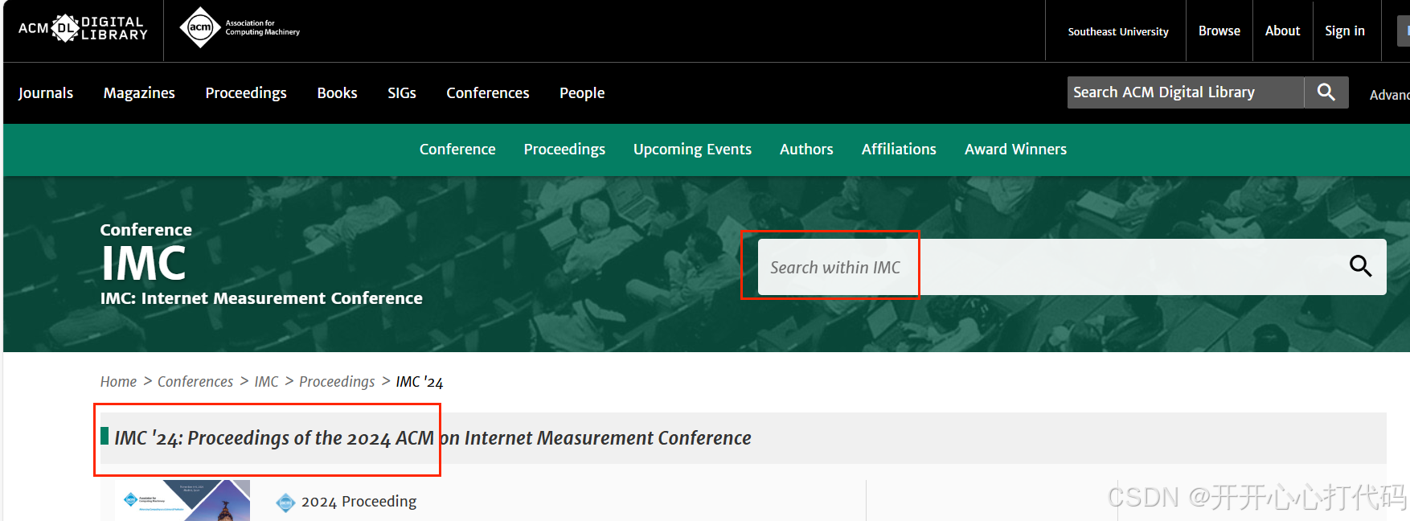Screen dimensions: 1410x521
Task: Open the Magazines menu
Action: 139,93
